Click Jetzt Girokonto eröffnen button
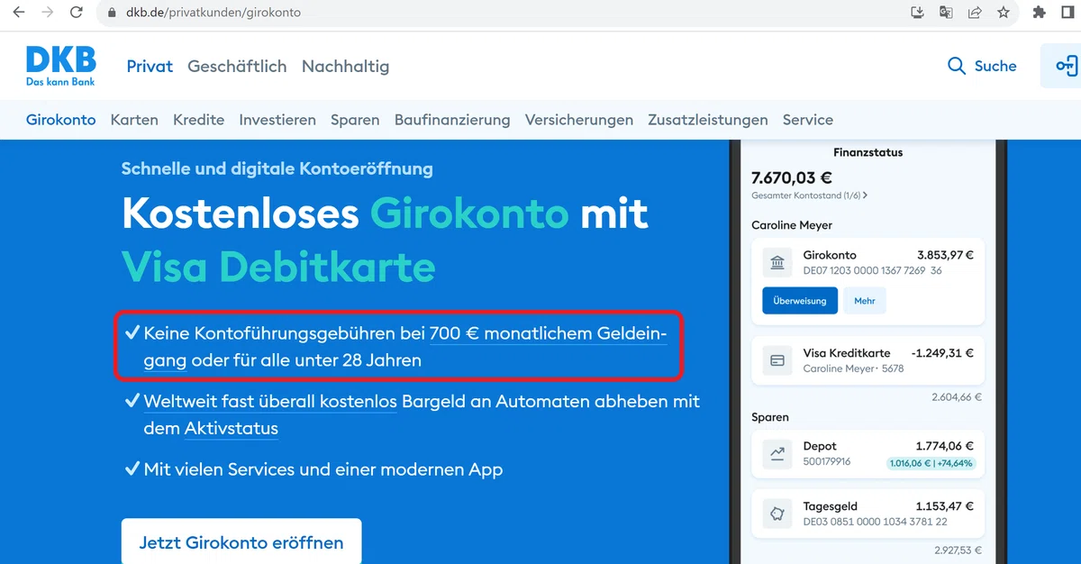This screenshot has width=1081, height=564. click(241, 541)
